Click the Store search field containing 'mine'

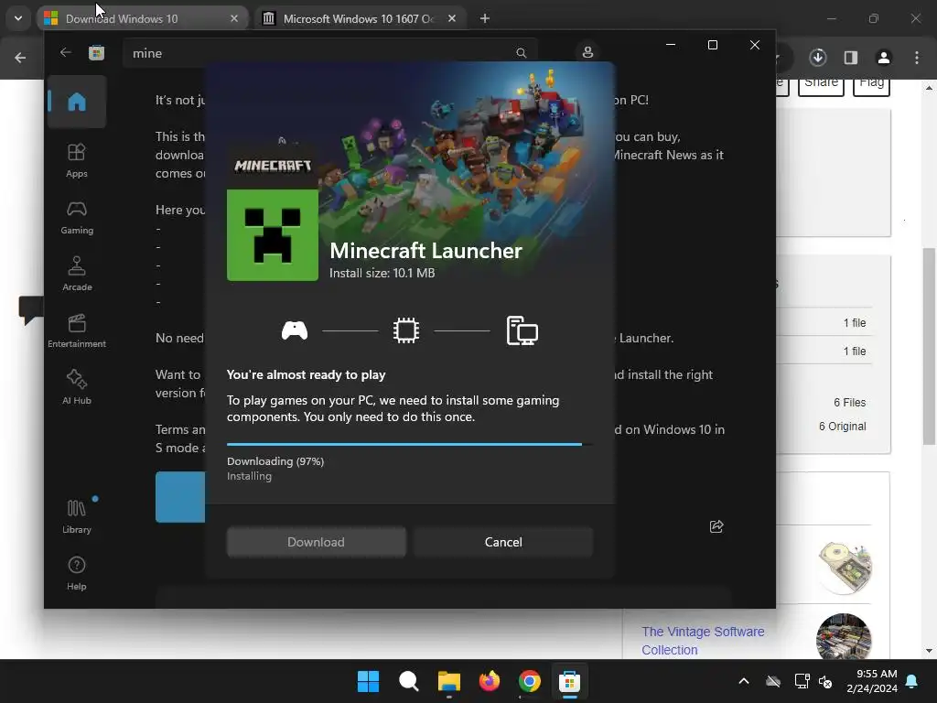pyautogui.click(x=329, y=53)
